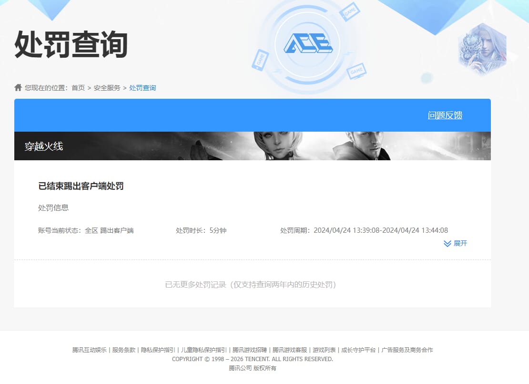This screenshot has height=384, width=529.
Task: Click the 穿越火线 game banner
Action: click(253, 146)
